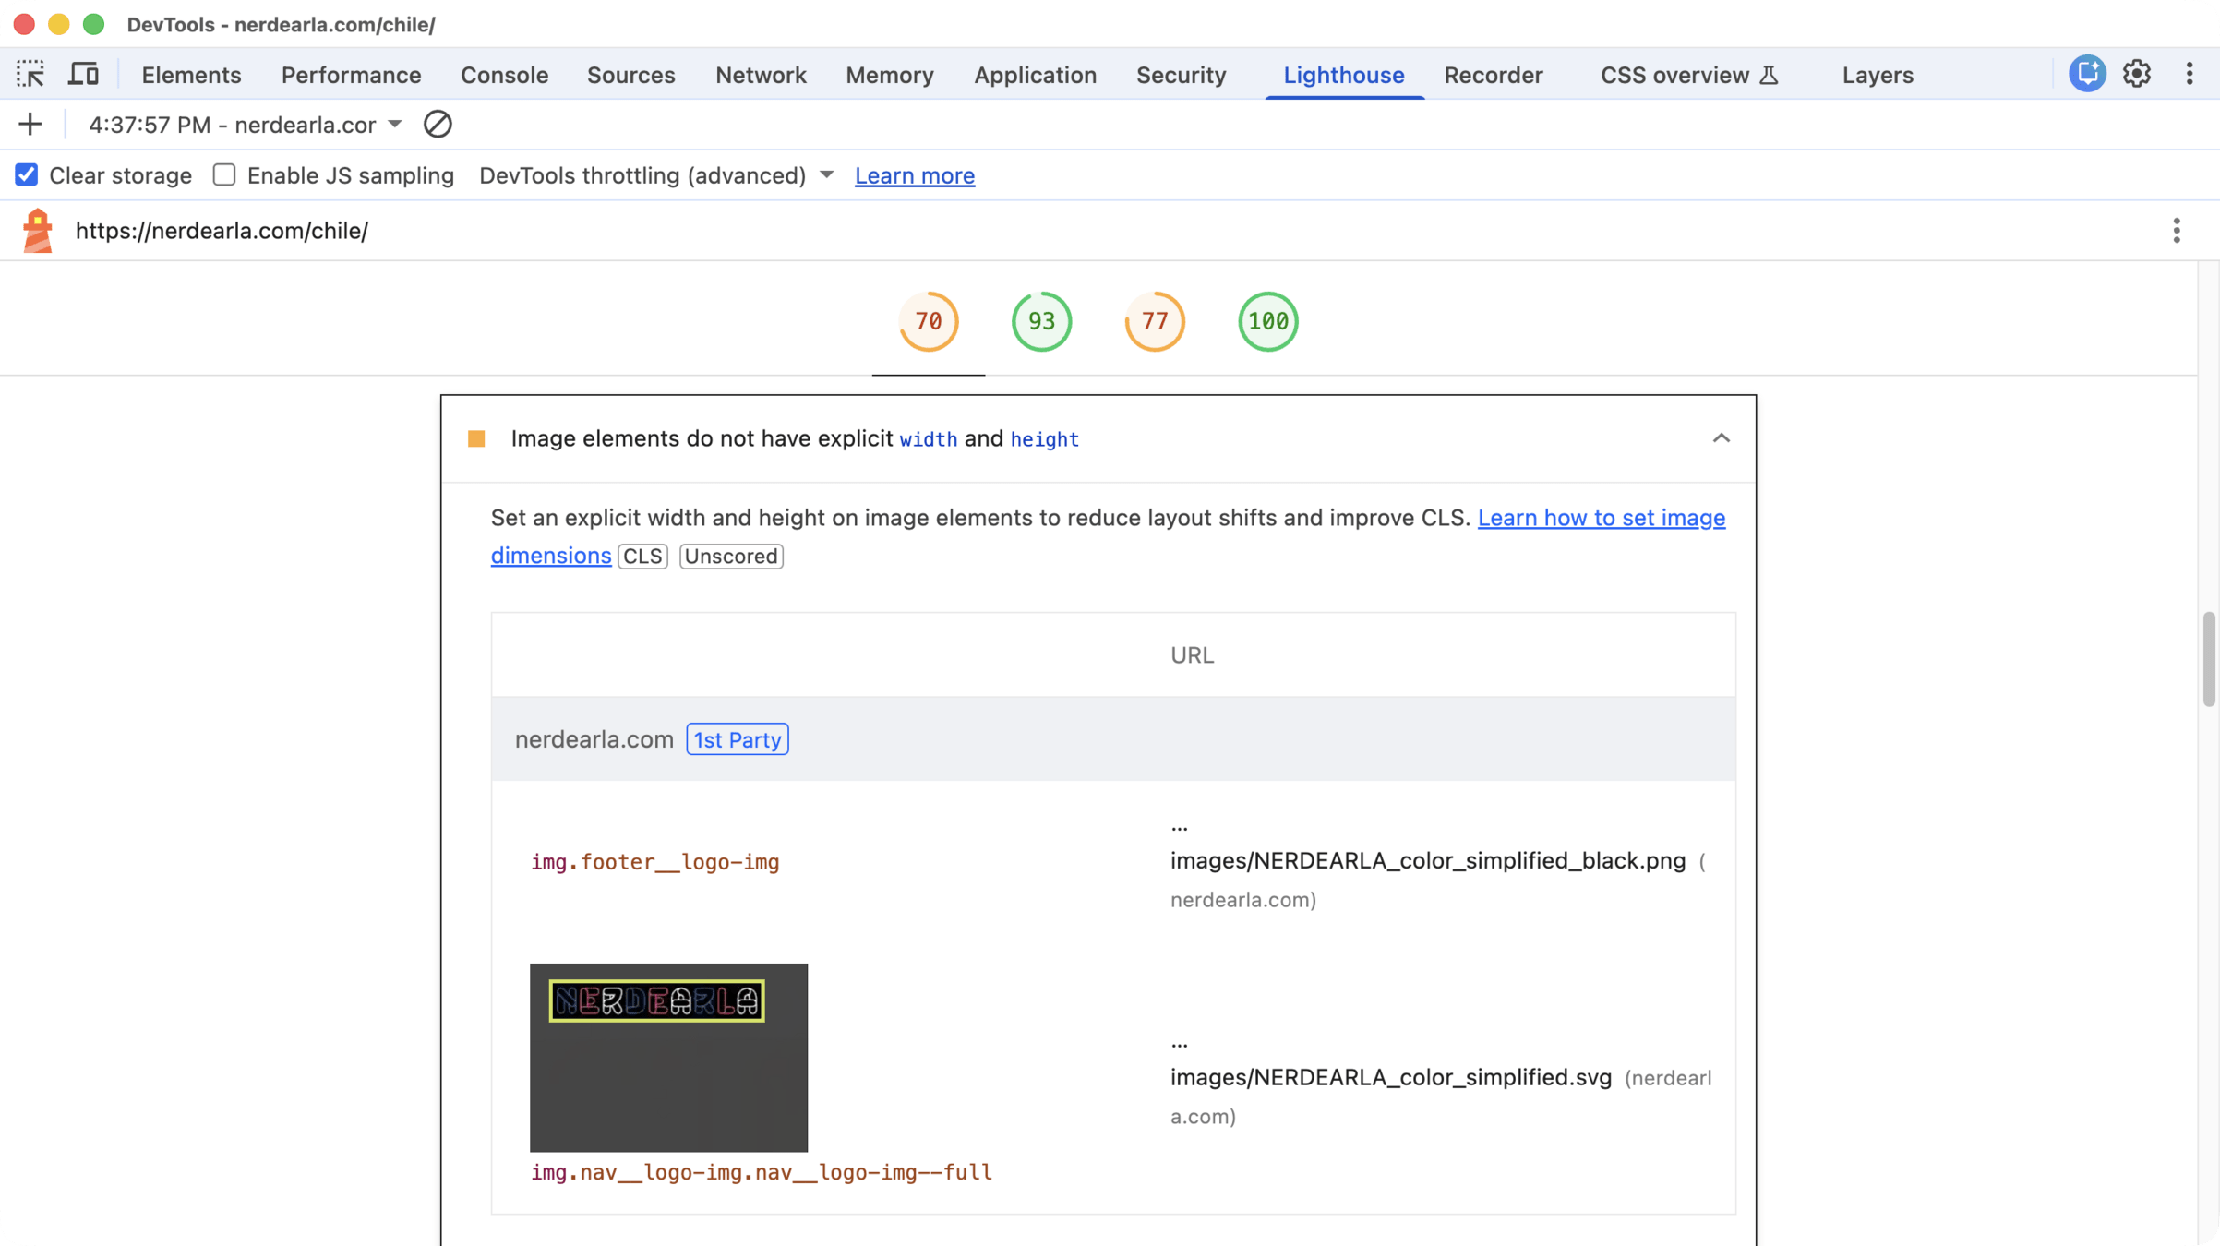Click the inspect element selector icon

30,74
